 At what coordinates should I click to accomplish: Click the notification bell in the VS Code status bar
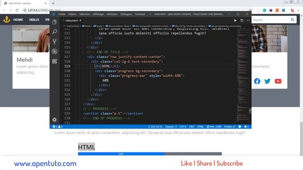(246, 127)
